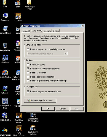Viewport: 107px width, 137px height.
Task: Enable Run in compatibility mode checkbox
Action: pyautogui.click(x=28, y=49)
